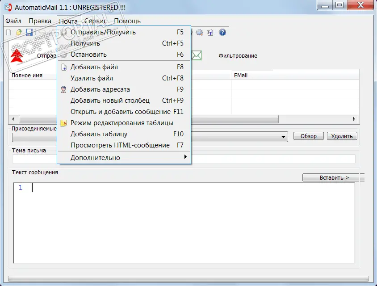
Task: Toggle Режим редактирования таблицы mode
Action: click(x=121, y=123)
